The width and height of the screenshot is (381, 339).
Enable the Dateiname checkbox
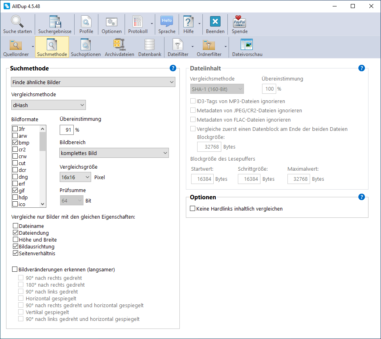pos(16,226)
